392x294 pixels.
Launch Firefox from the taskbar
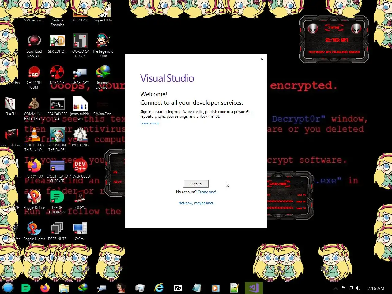45,288
